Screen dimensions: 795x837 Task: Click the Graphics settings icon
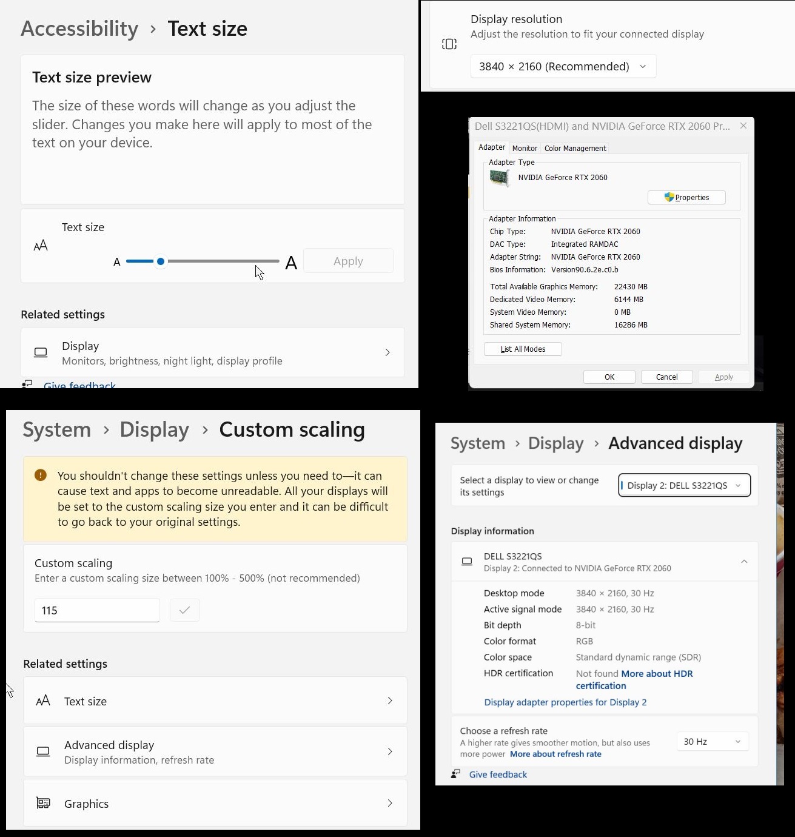click(42, 803)
